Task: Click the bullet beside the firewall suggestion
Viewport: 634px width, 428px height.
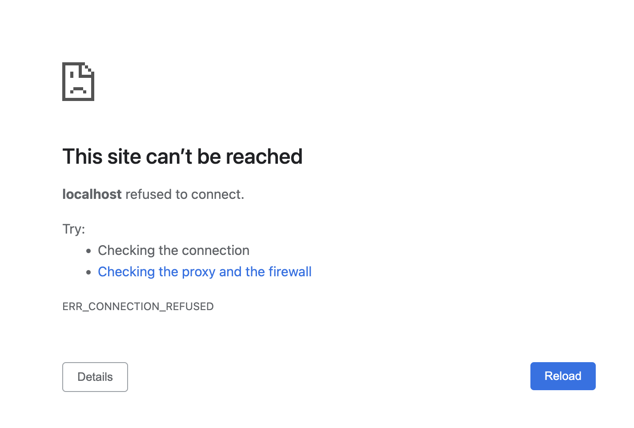Action: pos(89,272)
